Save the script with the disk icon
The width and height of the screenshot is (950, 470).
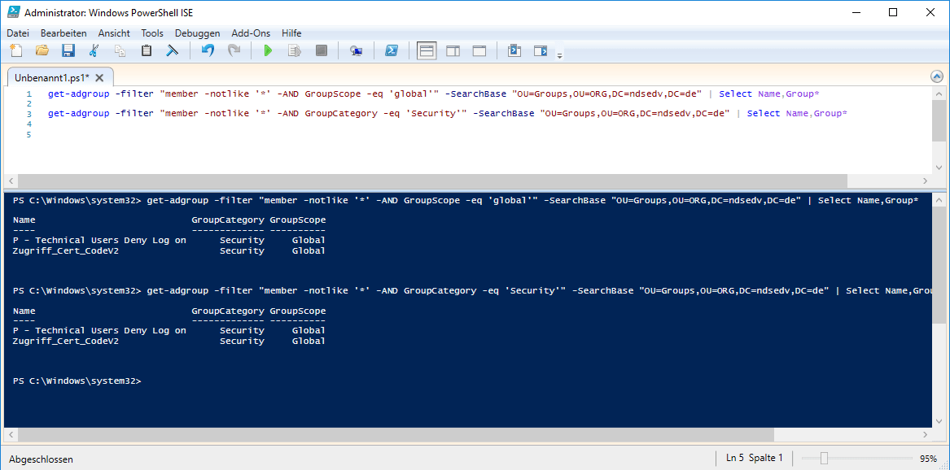point(68,50)
